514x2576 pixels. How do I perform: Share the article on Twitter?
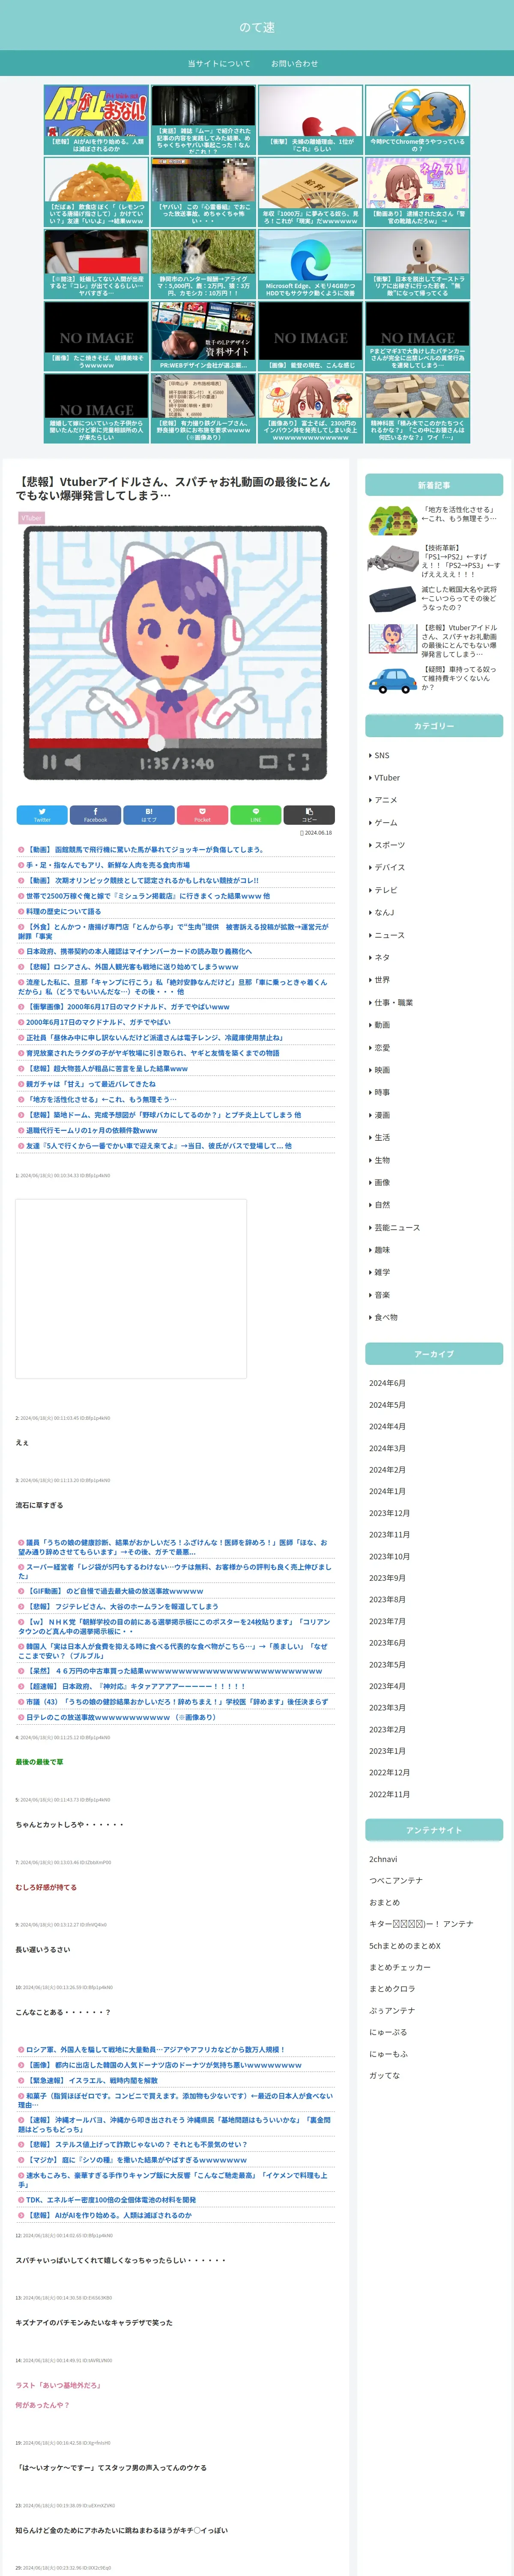pyautogui.click(x=42, y=815)
